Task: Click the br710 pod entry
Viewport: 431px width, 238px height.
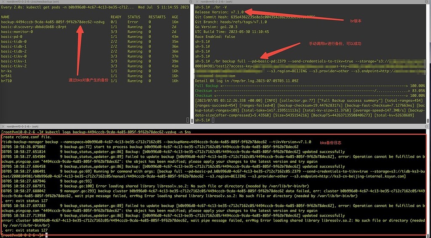Action: (7, 82)
